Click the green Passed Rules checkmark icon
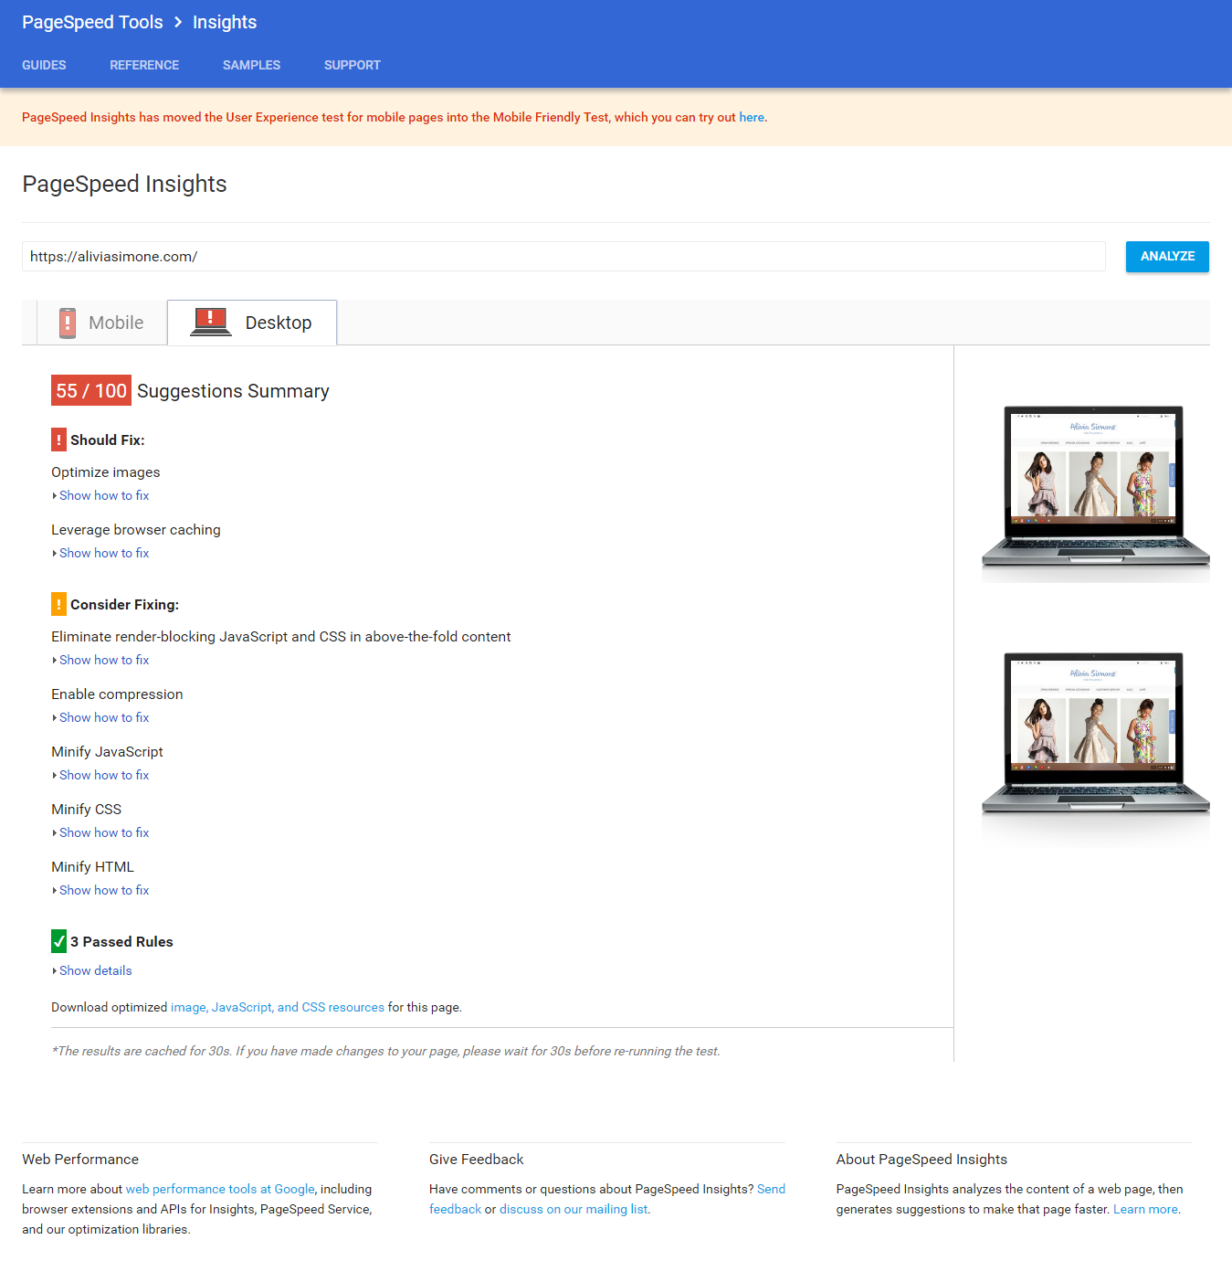The image size is (1232, 1282). [58, 941]
